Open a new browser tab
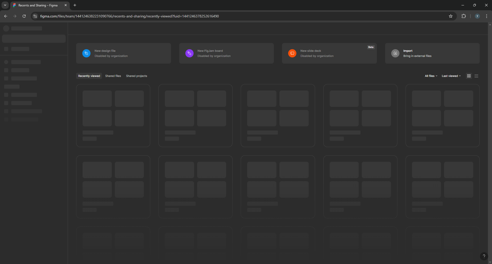This screenshot has width=492, height=264. point(75,5)
